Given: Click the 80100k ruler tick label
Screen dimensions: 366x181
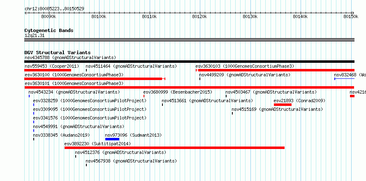Looking at the screenshot, I should point(99,16).
